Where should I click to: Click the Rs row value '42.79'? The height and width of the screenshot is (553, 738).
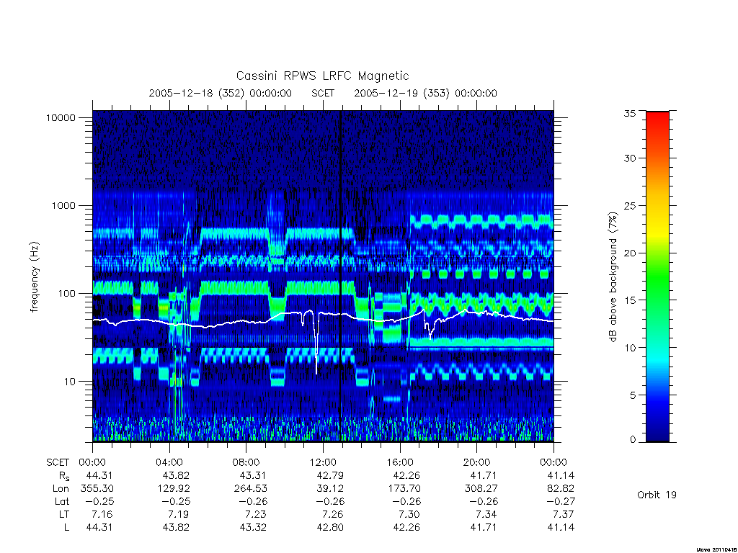(x=330, y=476)
